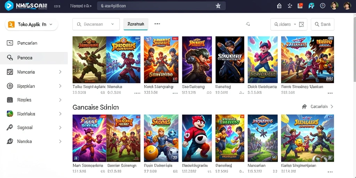Open the Scaflailoang game thumbnail
Image resolution: width=356 pixels, height=178 pixels.
pos(197,60)
